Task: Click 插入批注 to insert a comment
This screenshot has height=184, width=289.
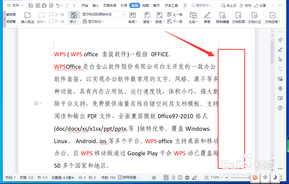Action: pyautogui.click(x=28, y=18)
